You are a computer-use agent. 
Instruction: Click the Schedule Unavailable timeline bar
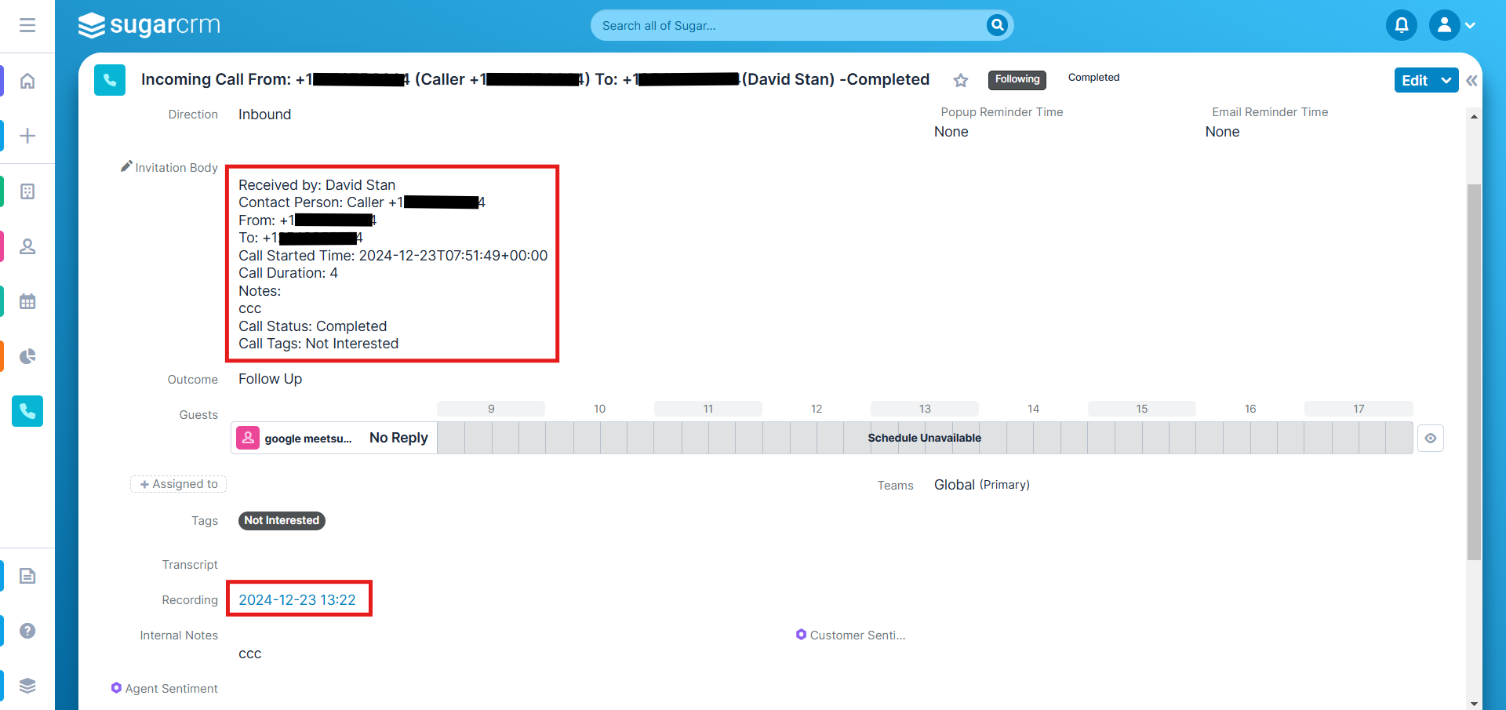(x=924, y=438)
